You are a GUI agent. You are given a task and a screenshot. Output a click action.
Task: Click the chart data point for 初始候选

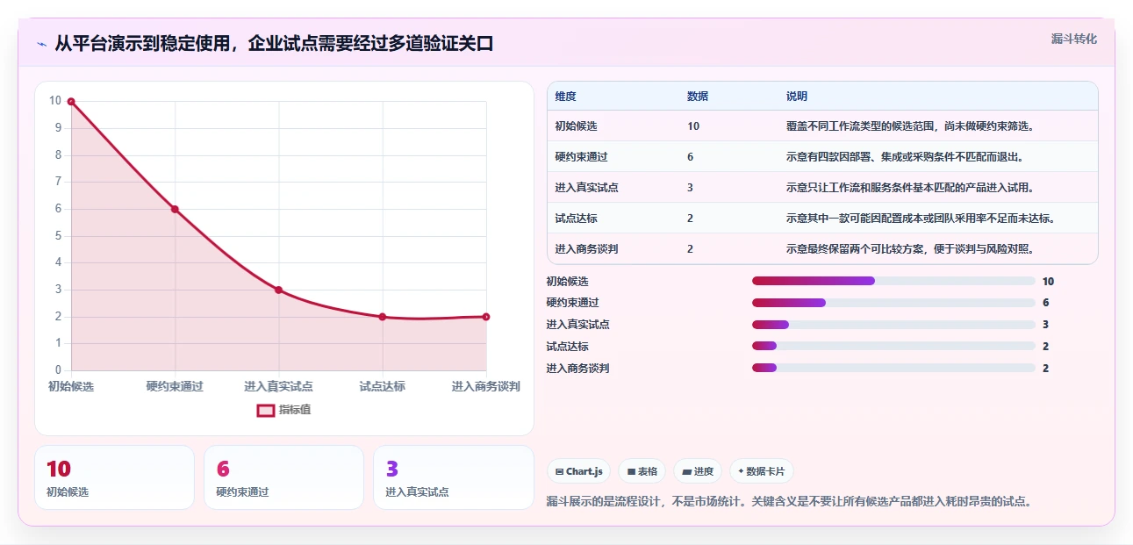coord(71,102)
